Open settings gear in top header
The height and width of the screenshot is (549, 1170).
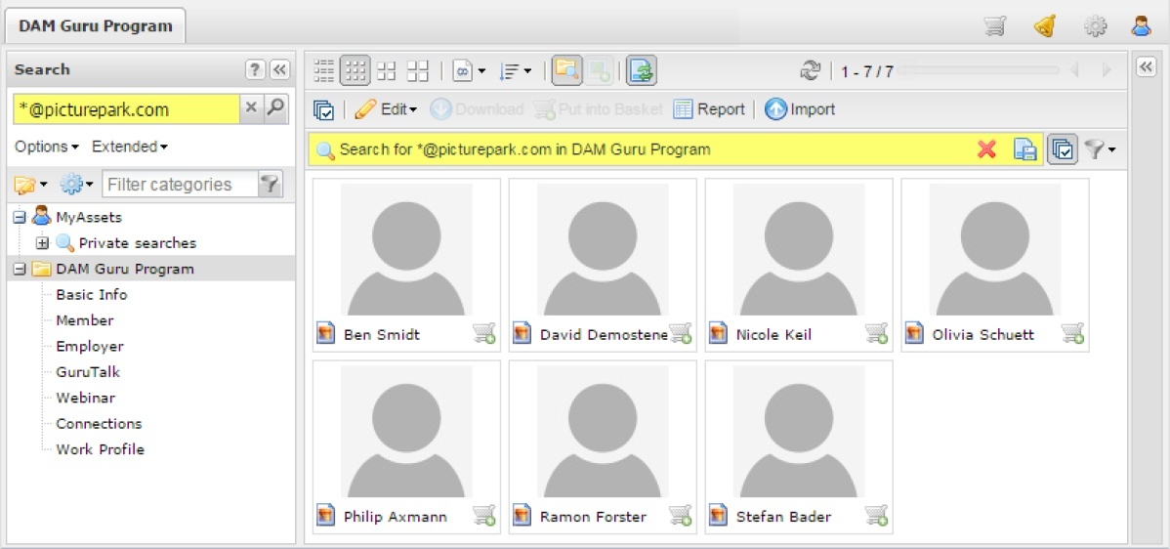(1095, 26)
